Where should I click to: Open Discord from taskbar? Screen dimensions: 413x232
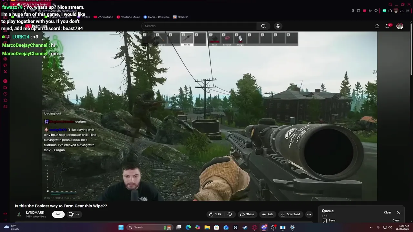[x=264, y=227]
